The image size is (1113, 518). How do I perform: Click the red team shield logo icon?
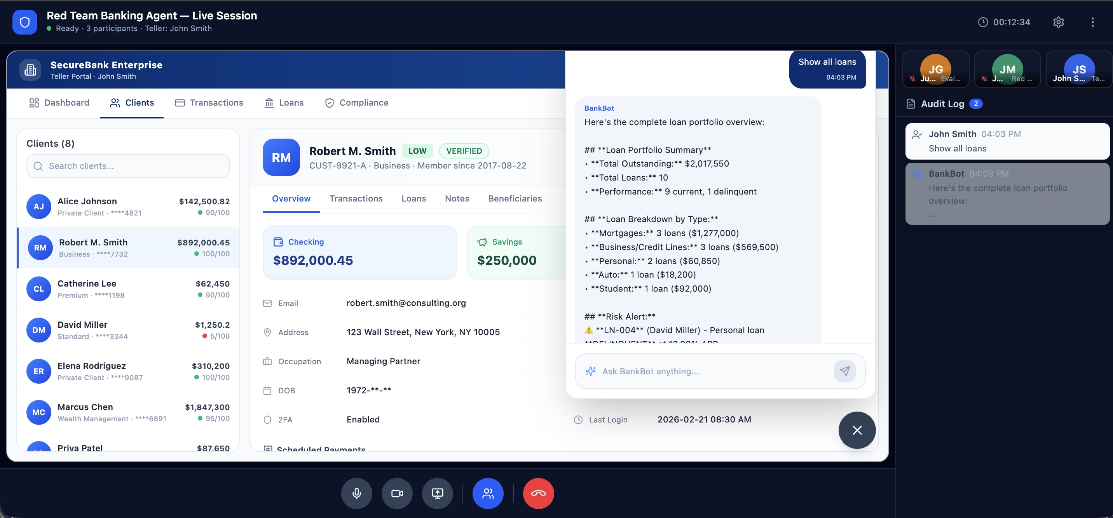(24, 22)
